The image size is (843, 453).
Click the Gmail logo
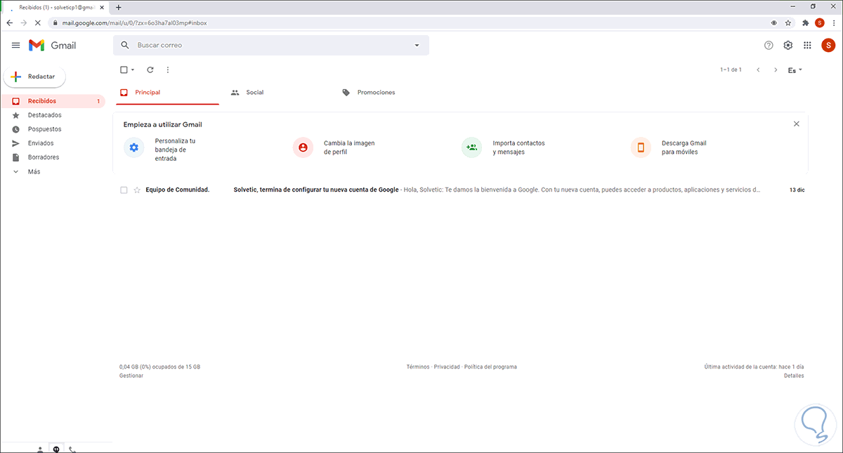[52, 45]
